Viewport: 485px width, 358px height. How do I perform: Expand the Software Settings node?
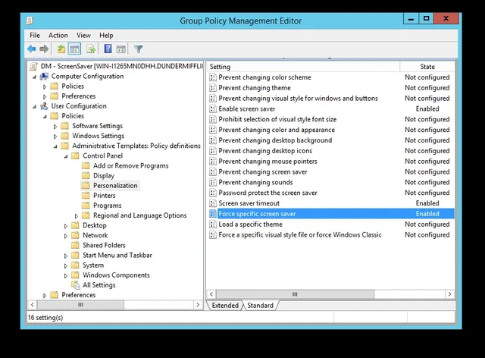point(55,127)
